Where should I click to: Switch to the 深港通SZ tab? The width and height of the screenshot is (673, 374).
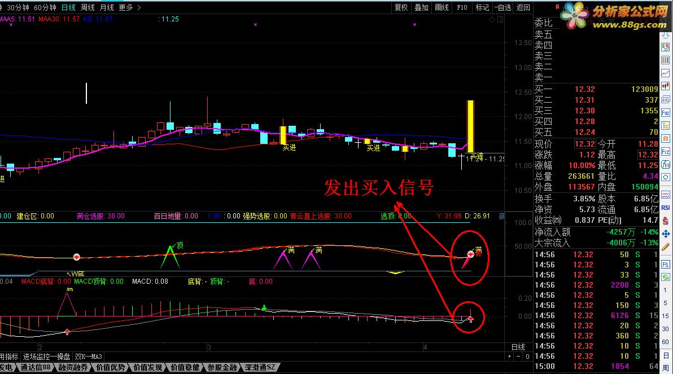point(260,368)
